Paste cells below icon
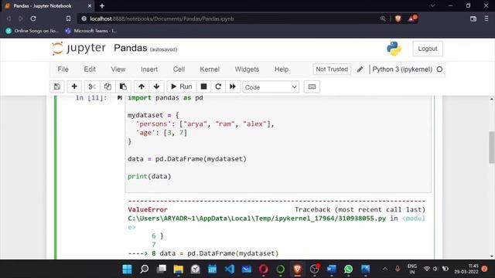This screenshot has width=495, height=278. click(123, 86)
